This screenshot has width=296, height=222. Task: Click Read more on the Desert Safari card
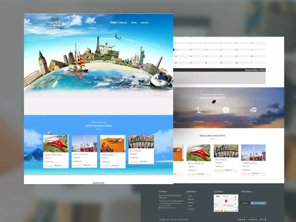click(115, 165)
